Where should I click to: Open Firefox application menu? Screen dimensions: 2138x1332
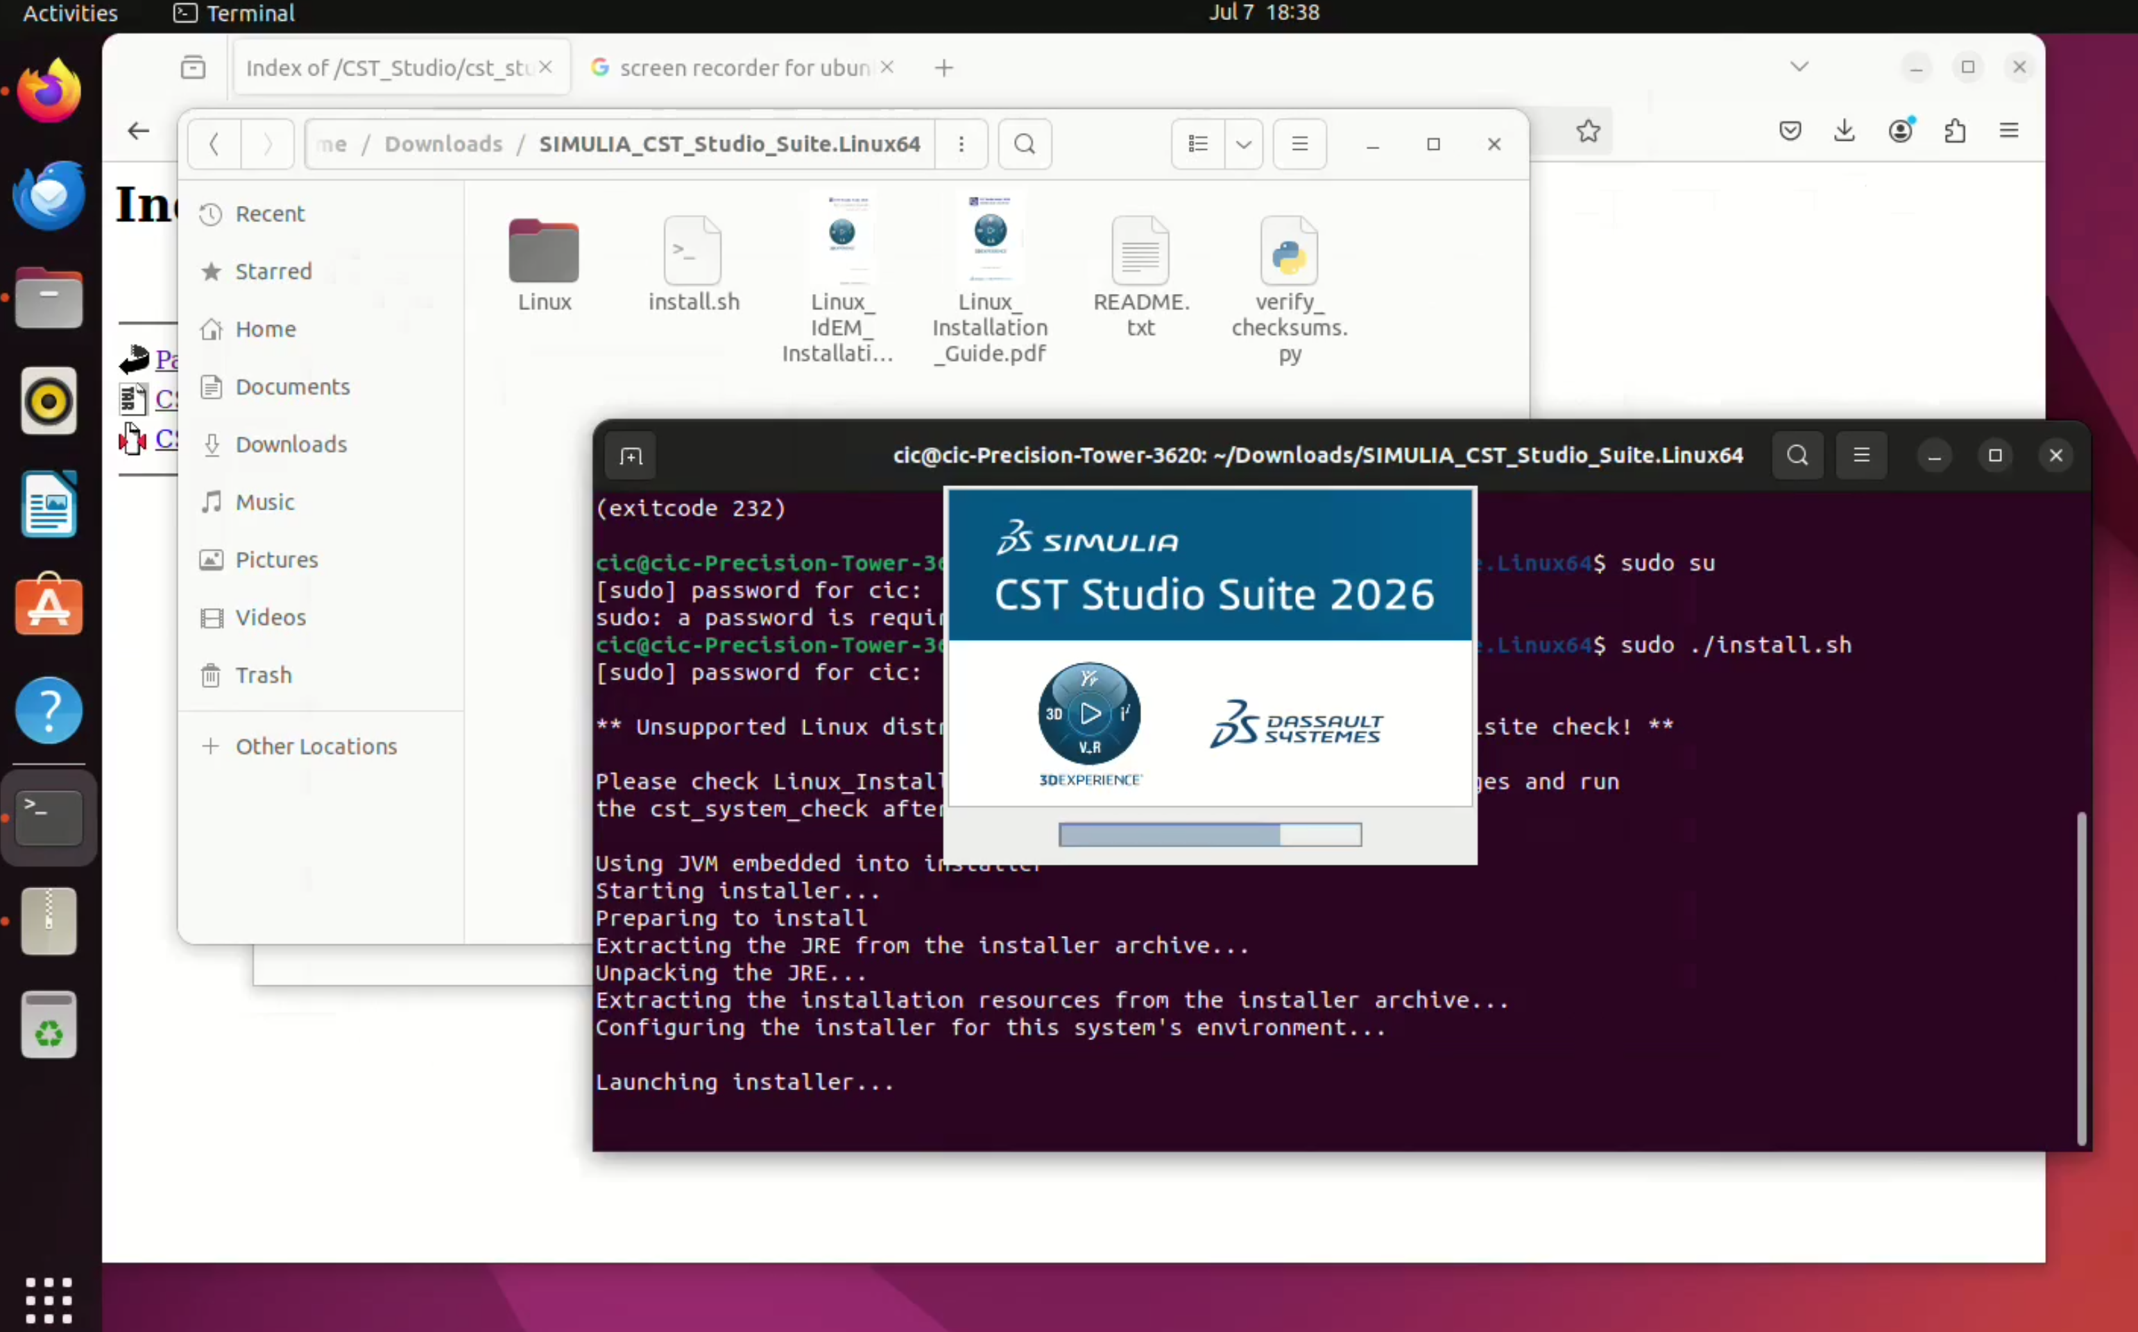[2010, 131]
